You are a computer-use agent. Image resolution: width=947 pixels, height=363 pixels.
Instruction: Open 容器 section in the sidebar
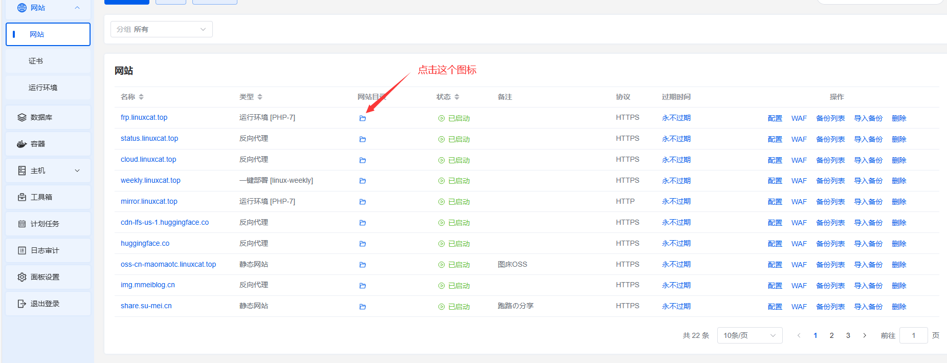click(48, 144)
